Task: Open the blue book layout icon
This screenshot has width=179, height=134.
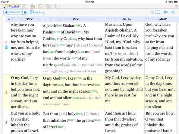Action: [158, 12]
